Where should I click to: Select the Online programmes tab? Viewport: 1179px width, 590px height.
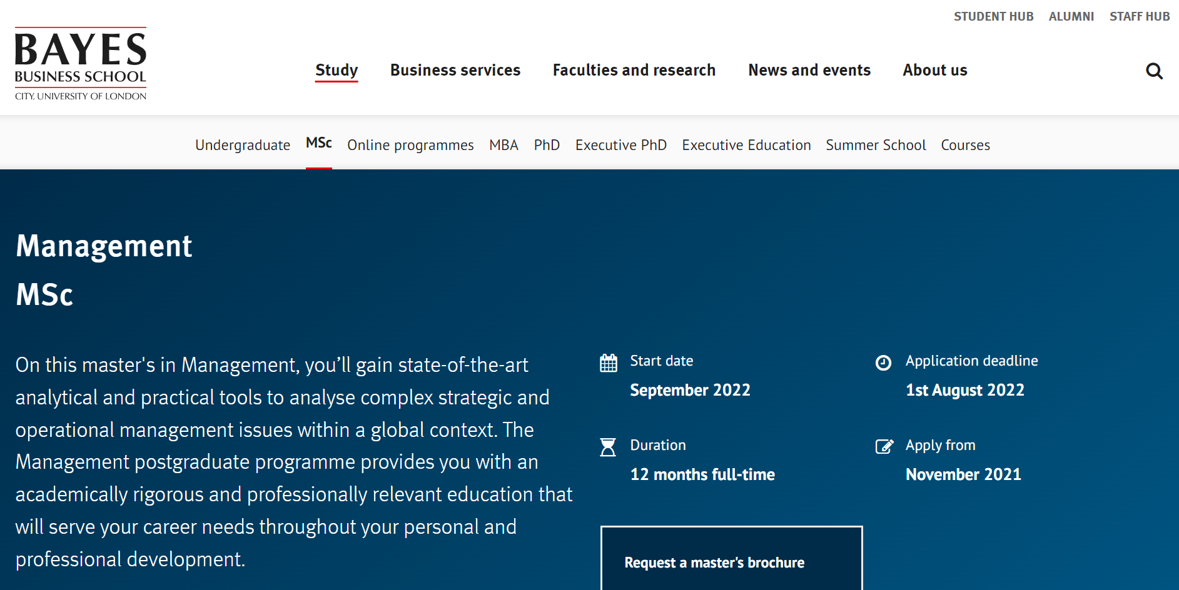[410, 145]
